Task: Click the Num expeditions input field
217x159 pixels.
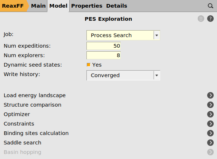Action: point(104,46)
